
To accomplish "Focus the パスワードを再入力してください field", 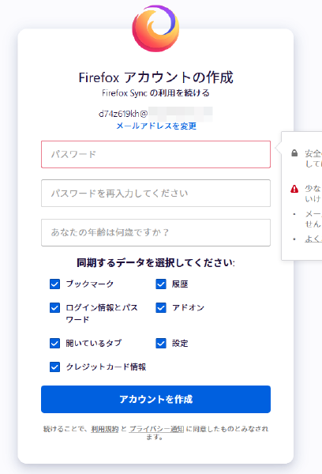I will point(155,194).
